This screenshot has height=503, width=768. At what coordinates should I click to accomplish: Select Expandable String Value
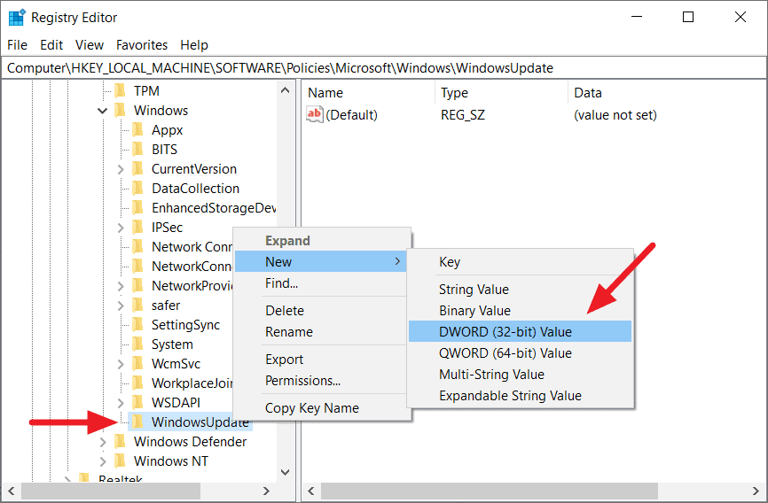(521, 395)
